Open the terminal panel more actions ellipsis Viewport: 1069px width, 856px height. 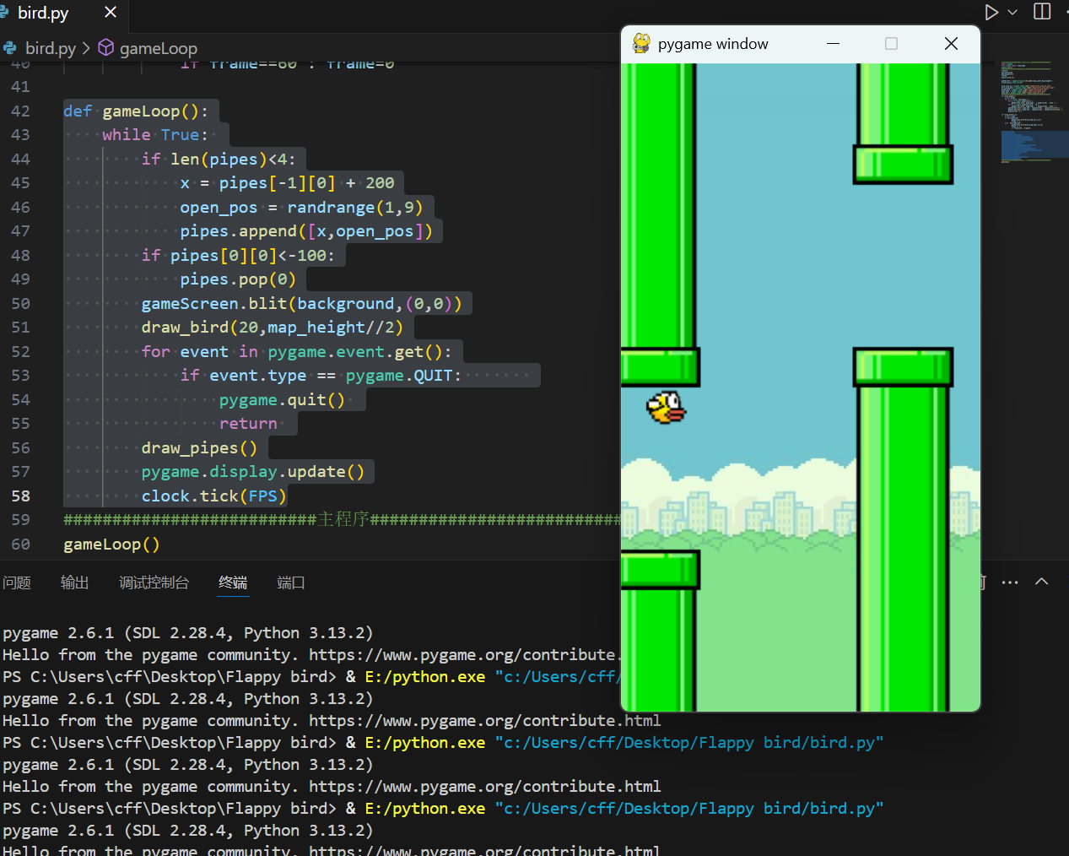click(x=1010, y=582)
